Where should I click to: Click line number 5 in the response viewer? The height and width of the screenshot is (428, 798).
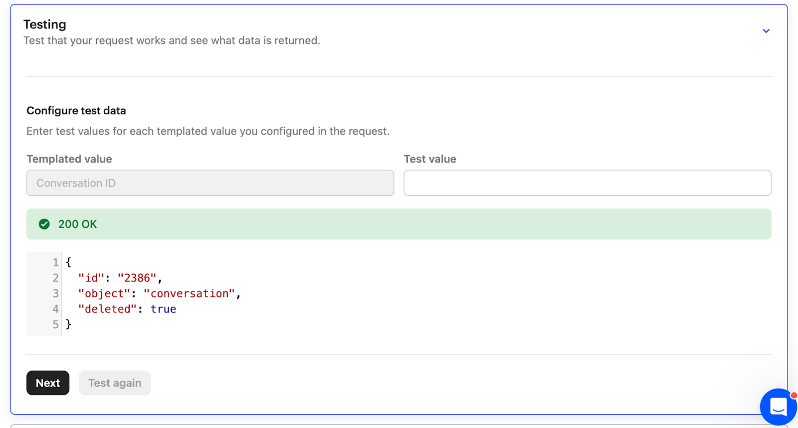[55, 324]
